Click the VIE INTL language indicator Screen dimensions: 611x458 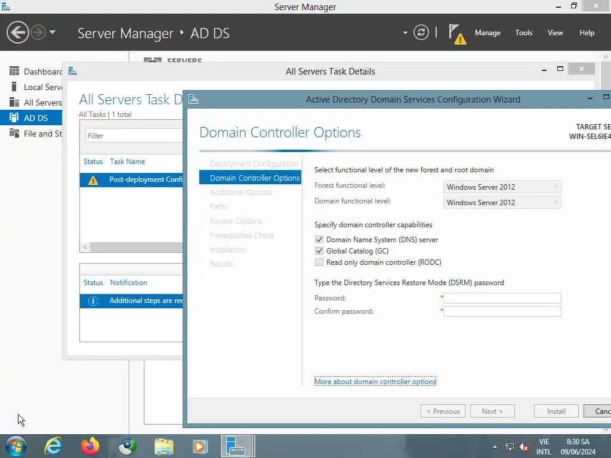[x=544, y=447]
